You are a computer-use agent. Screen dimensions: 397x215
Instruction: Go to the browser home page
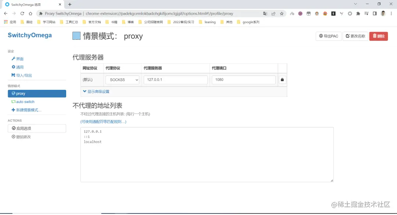point(31,13)
